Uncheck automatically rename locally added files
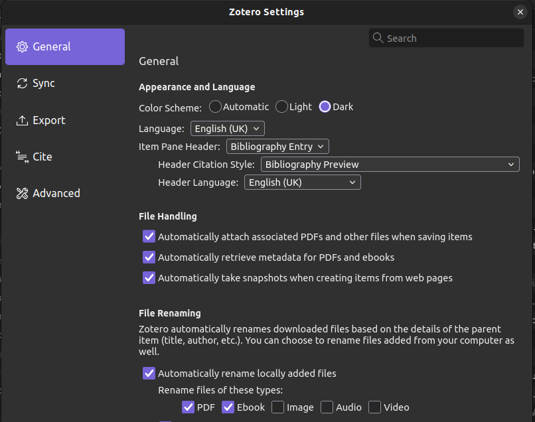This screenshot has width=535, height=422. click(x=149, y=374)
